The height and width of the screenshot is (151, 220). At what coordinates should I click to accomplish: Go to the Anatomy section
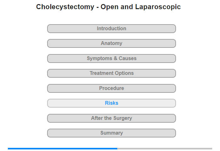point(112,43)
